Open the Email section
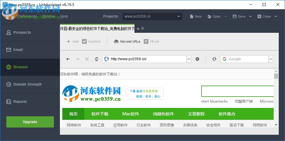This screenshot has width=285, height=141. coord(30,50)
